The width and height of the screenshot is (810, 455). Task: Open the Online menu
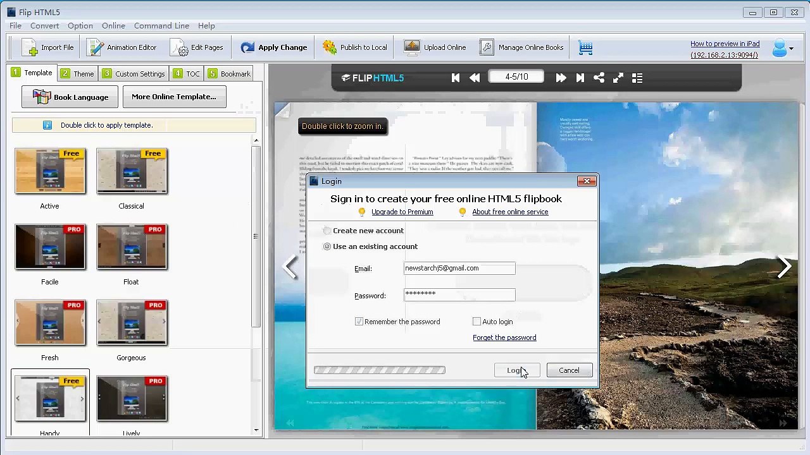click(x=113, y=26)
